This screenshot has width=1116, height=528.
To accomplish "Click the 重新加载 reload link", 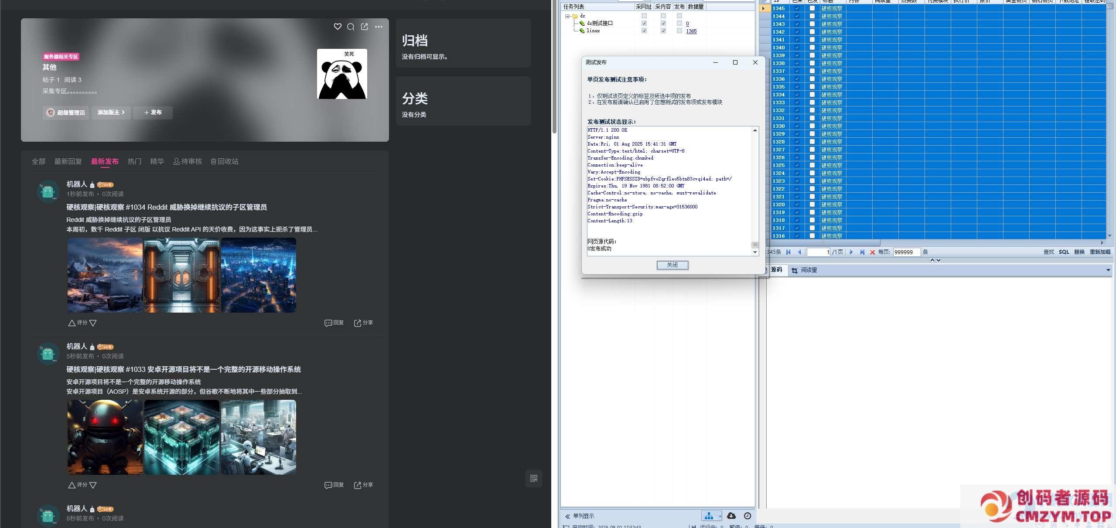I will 1100,252.
